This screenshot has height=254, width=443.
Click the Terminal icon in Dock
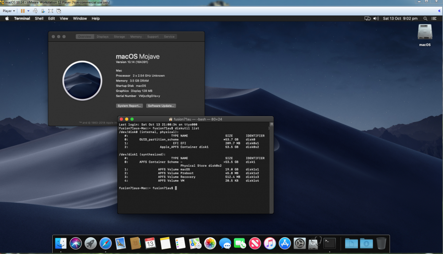click(x=330, y=243)
